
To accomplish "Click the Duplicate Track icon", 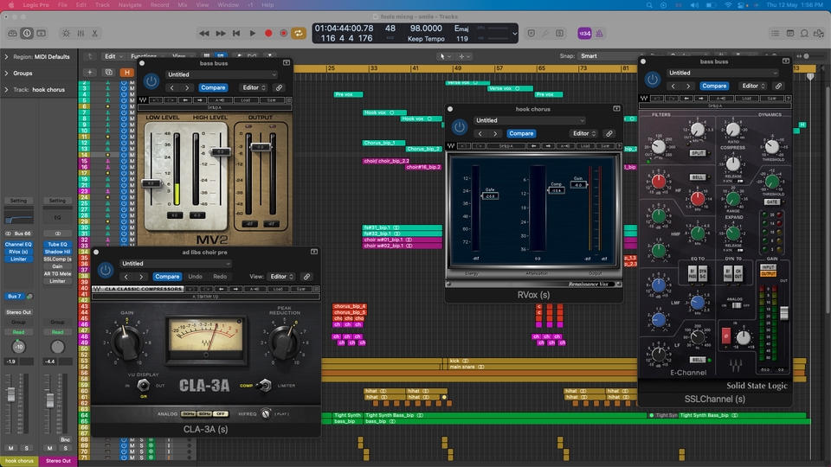I will [x=109, y=73].
